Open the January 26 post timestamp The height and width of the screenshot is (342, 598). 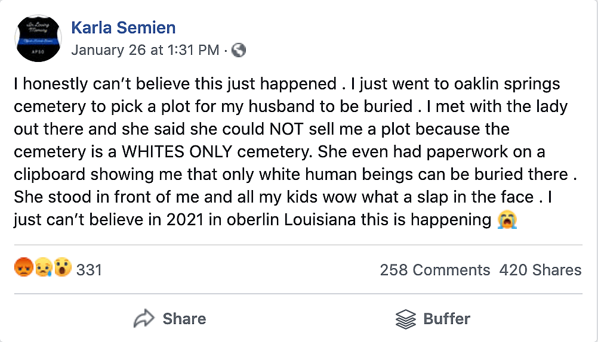(x=145, y=50)
